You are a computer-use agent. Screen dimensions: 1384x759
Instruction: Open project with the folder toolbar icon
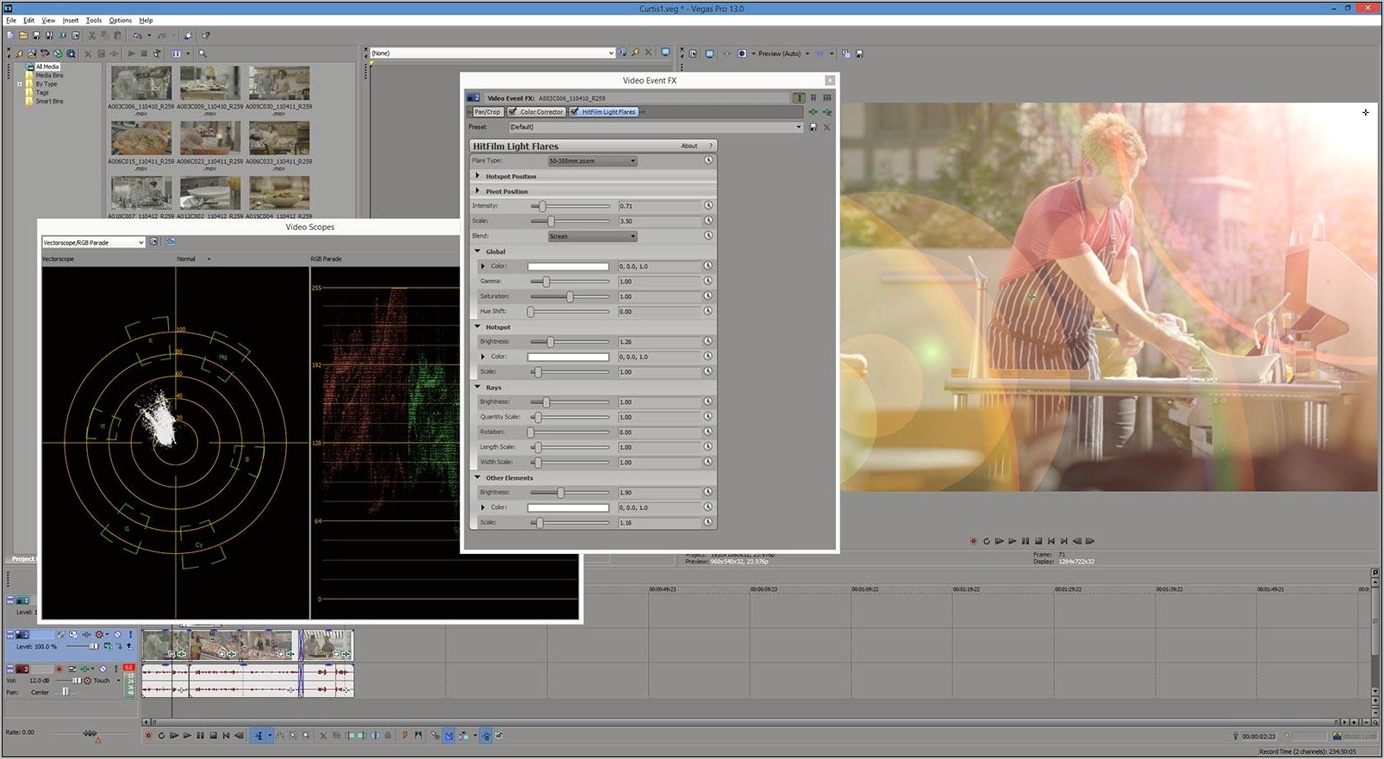(23, 35)
